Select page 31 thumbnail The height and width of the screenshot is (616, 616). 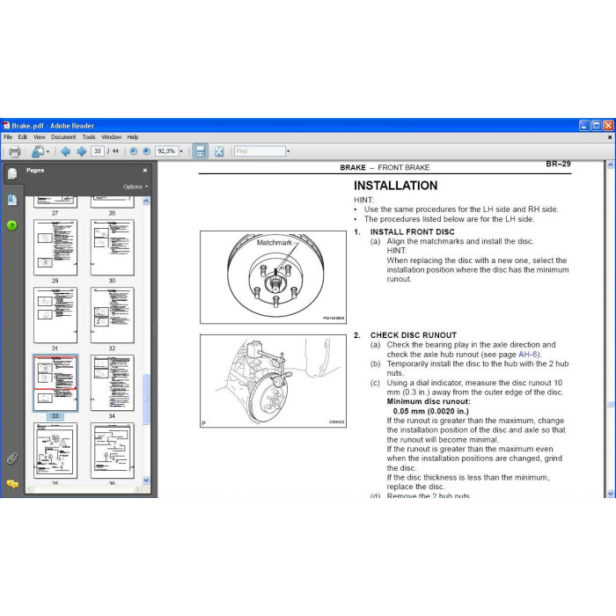55,315
